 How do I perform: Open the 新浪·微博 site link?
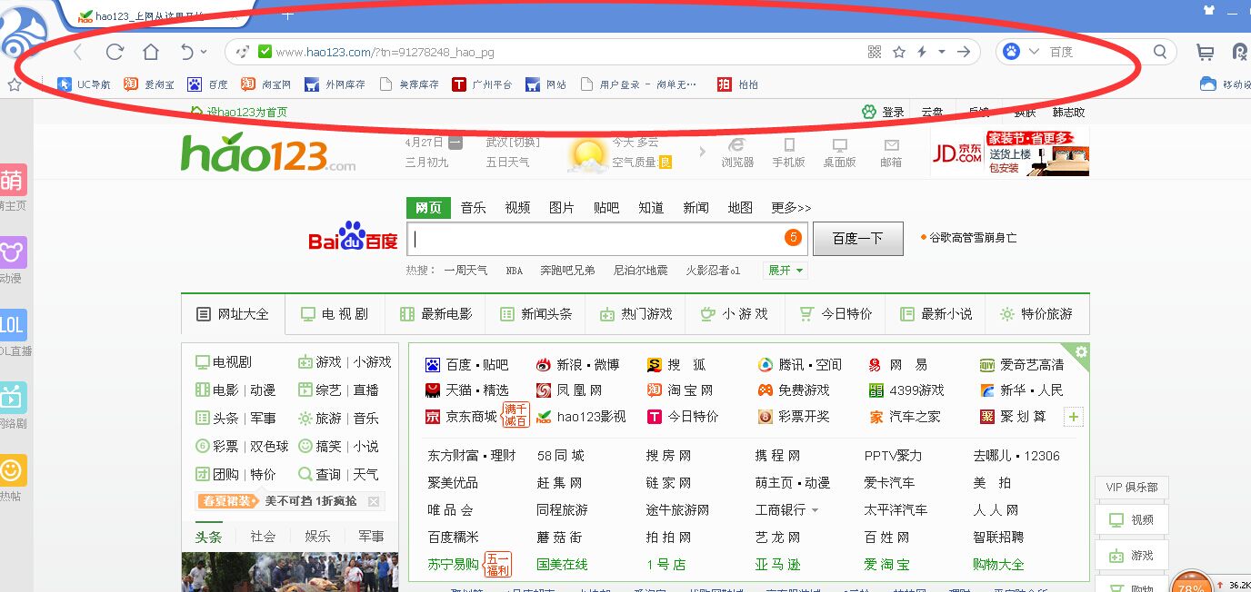coord(577,364)
